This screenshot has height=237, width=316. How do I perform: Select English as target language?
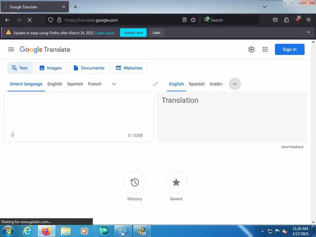click(x=176, y=84)
